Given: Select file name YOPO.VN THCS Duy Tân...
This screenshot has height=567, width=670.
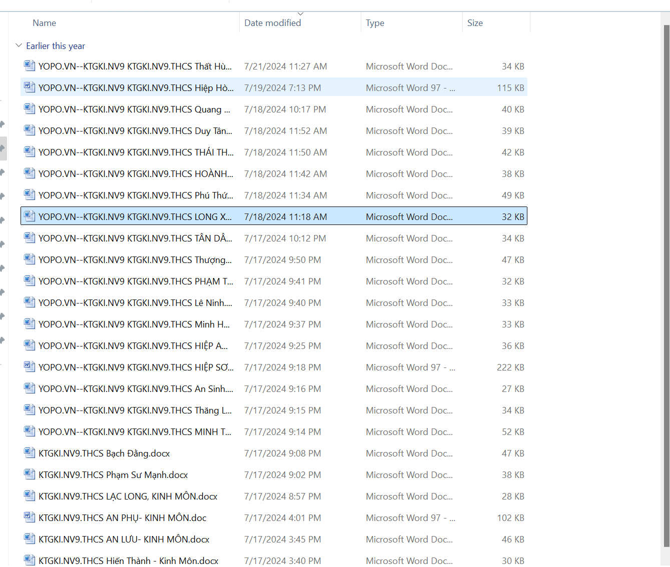Looking at the screenshot, I should (x=136, y=131).
